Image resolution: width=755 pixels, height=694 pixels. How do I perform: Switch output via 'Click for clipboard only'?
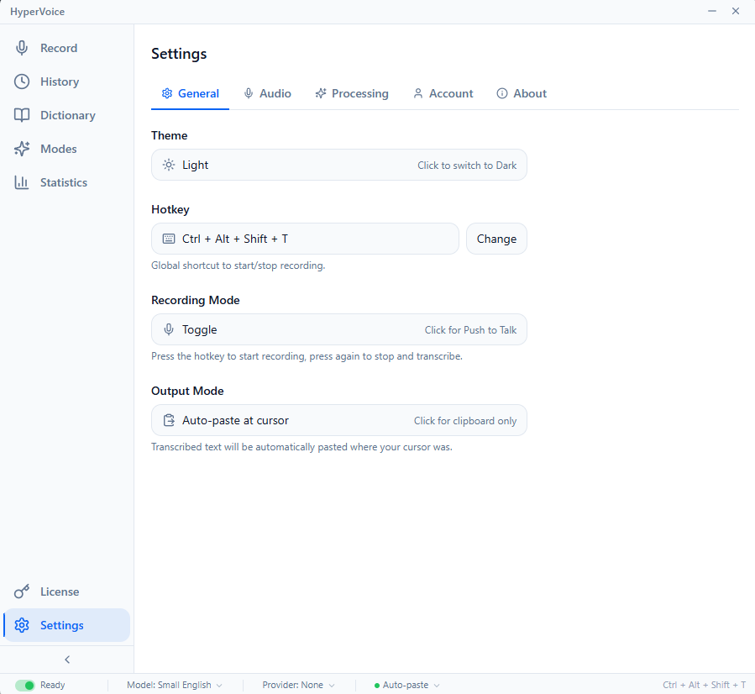465,421
